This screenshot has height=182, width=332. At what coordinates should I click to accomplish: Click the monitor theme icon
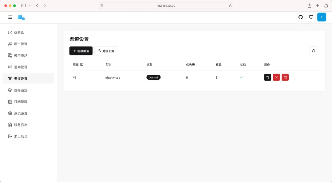[x=311, y=17]
